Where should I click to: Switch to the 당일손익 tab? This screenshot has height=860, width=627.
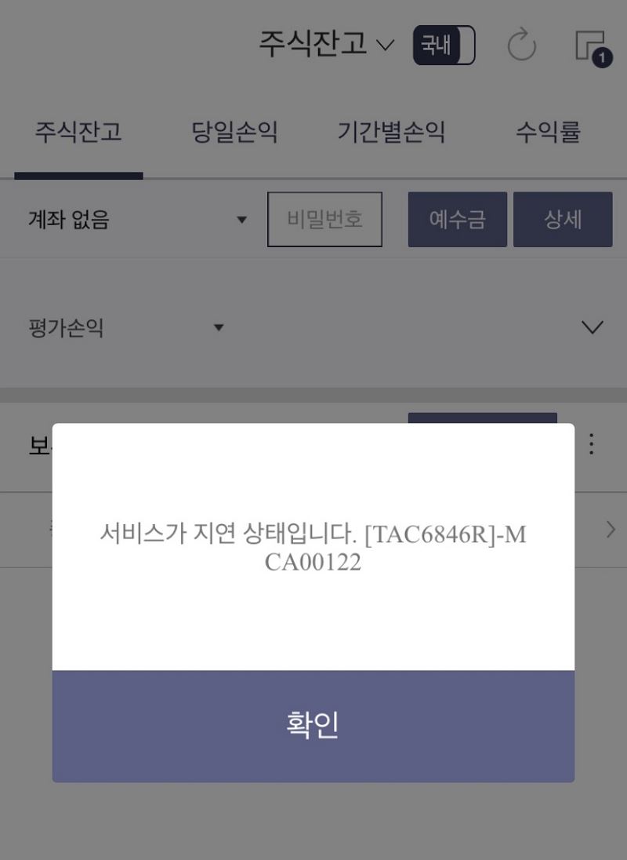click(x=234, y=132)
